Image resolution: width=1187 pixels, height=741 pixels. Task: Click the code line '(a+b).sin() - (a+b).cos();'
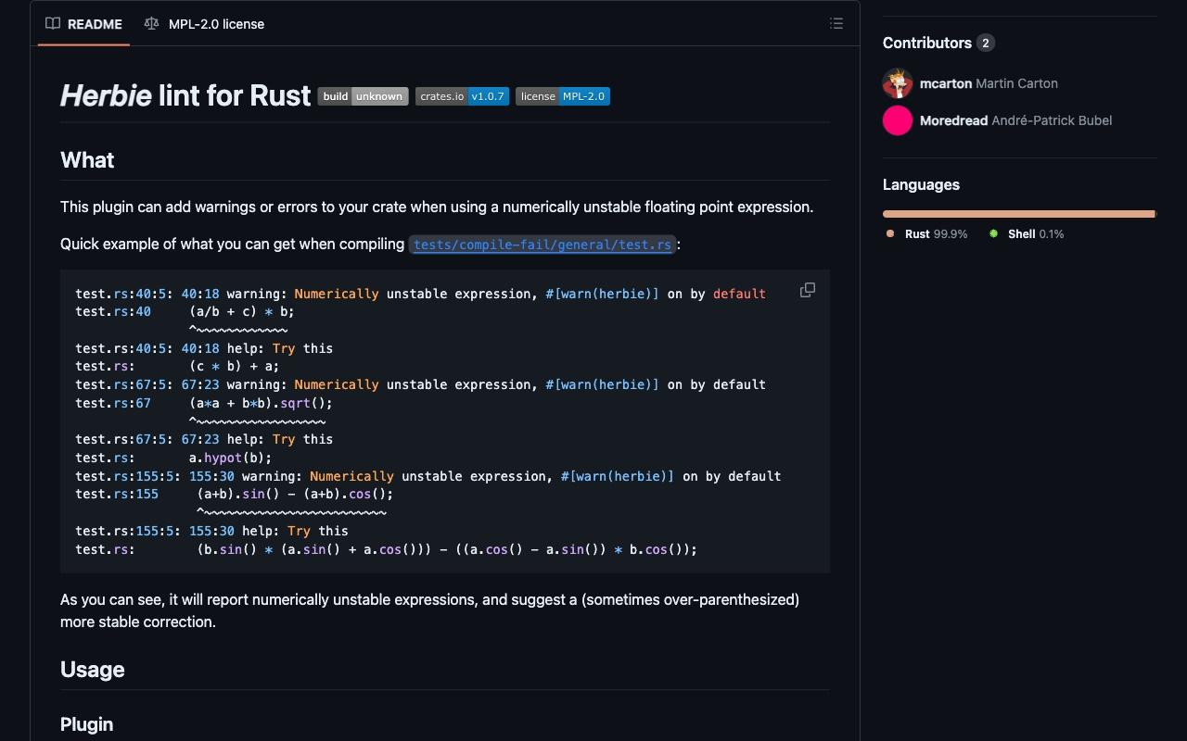(295, 494)
